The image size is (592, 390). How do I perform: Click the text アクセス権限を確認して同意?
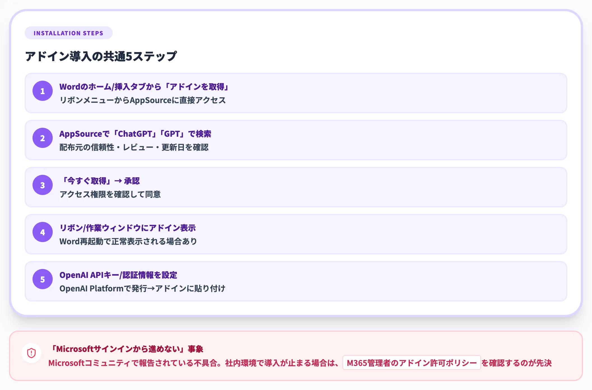click(110, 194)
